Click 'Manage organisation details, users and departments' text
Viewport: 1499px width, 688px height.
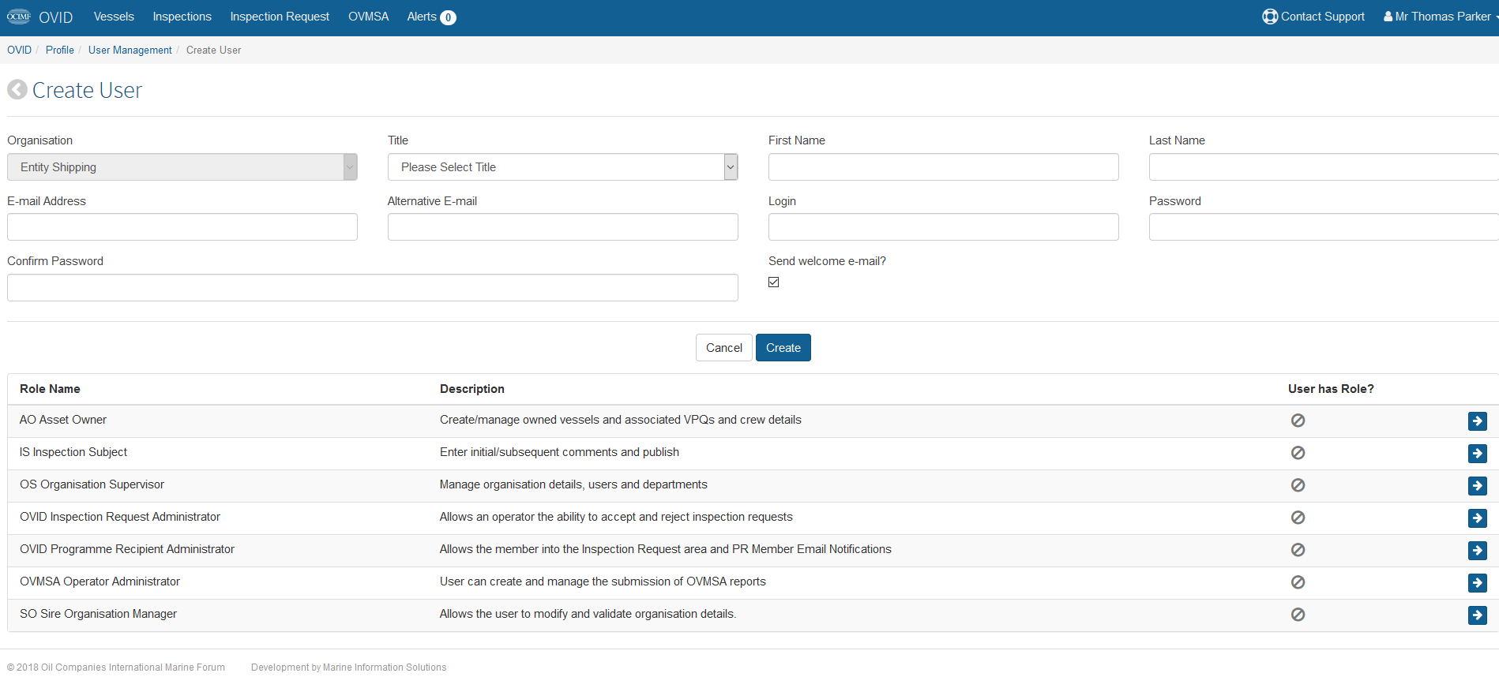click(573, 484)
